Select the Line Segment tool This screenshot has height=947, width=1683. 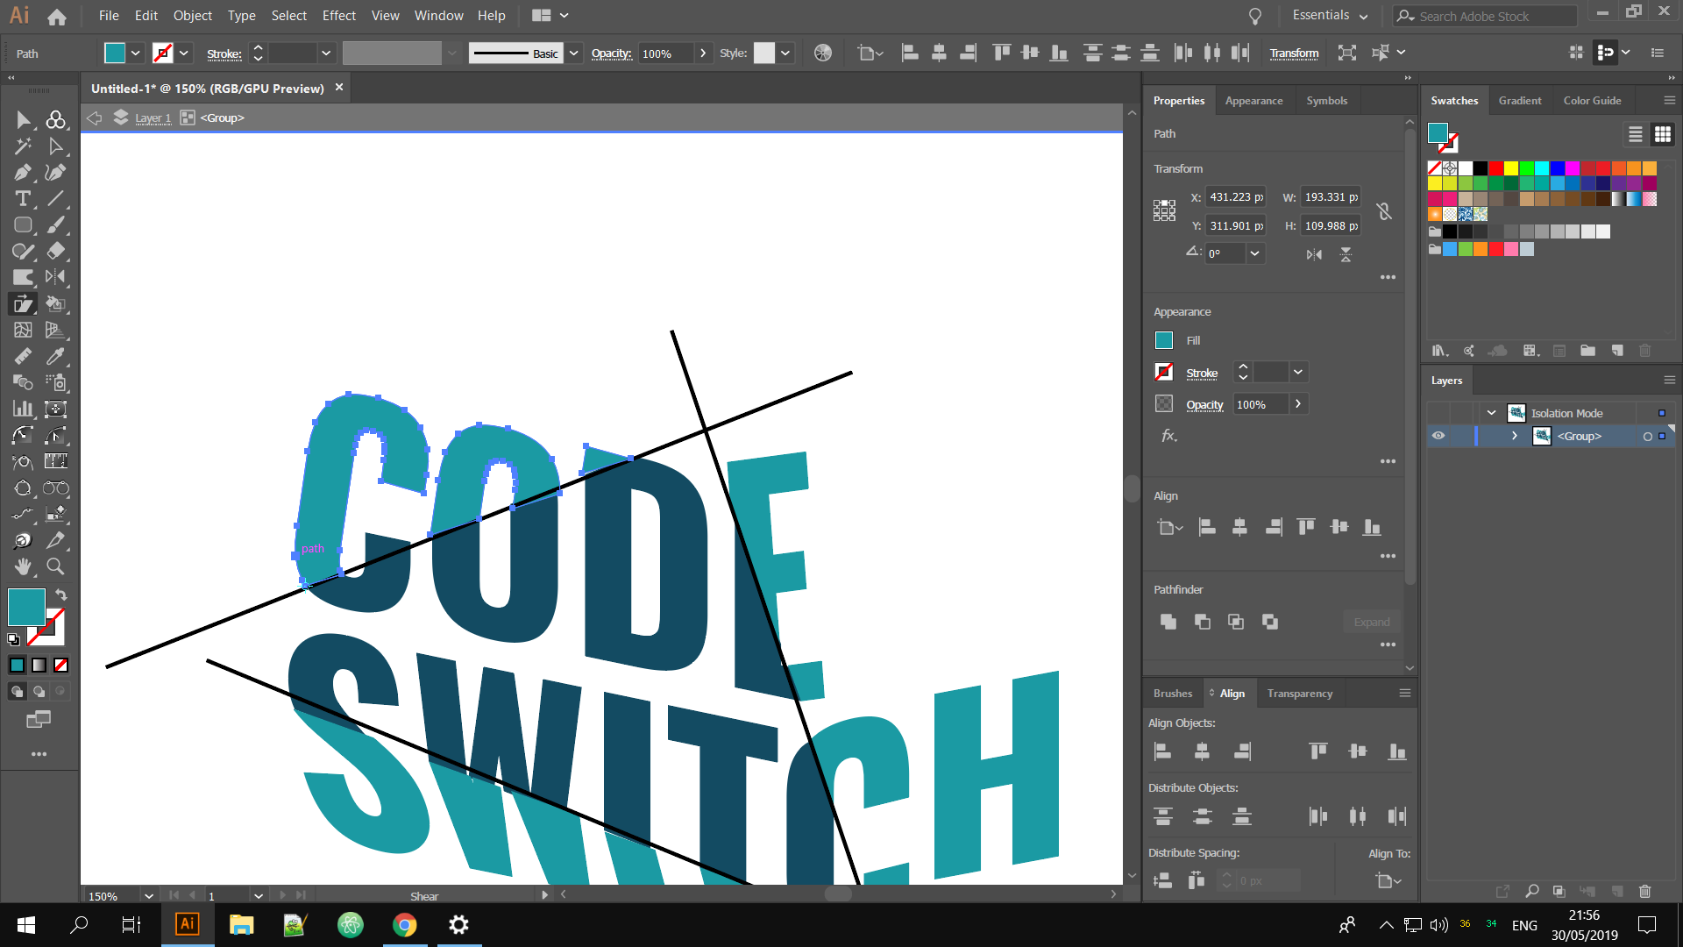55,199
